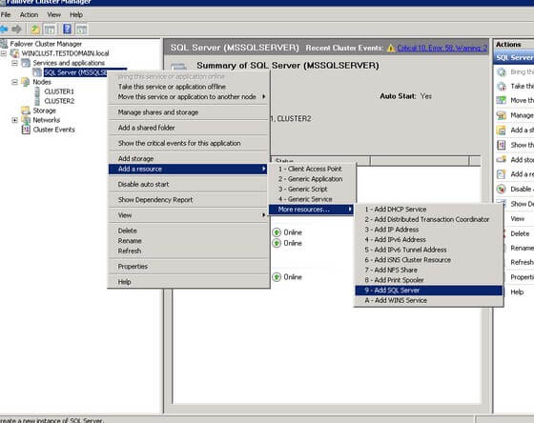Click the Manage shares icon in Actions pane
Viewport: 534px width, 423px height.
[502, 115]
